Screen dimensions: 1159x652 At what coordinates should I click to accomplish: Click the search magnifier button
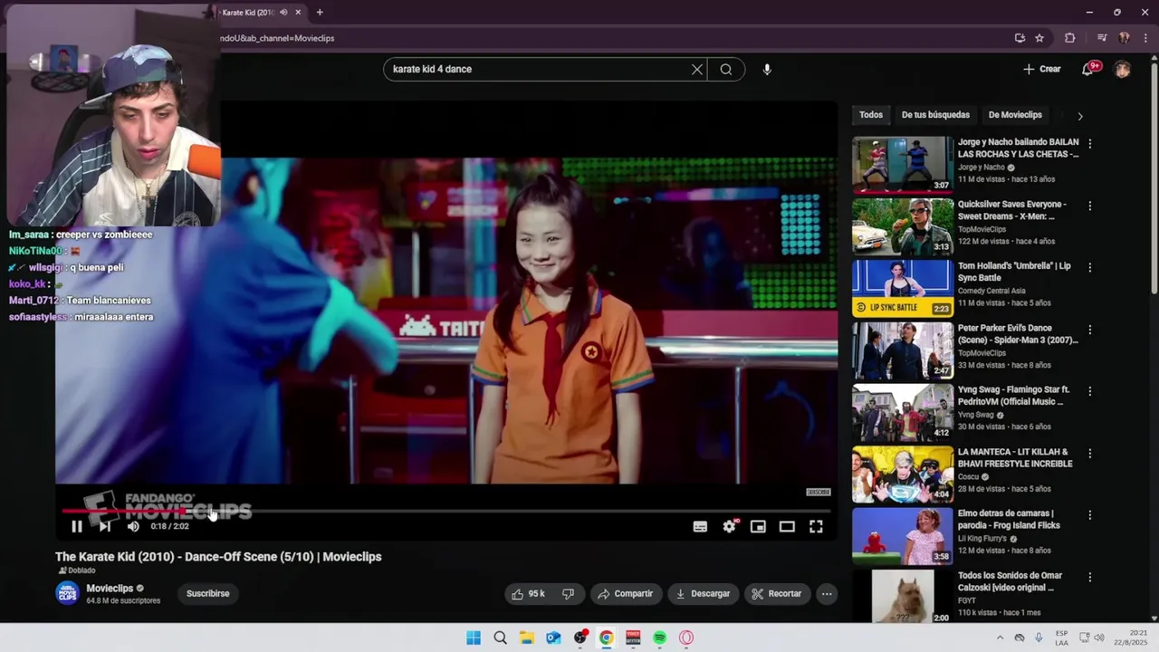(726, 69)
